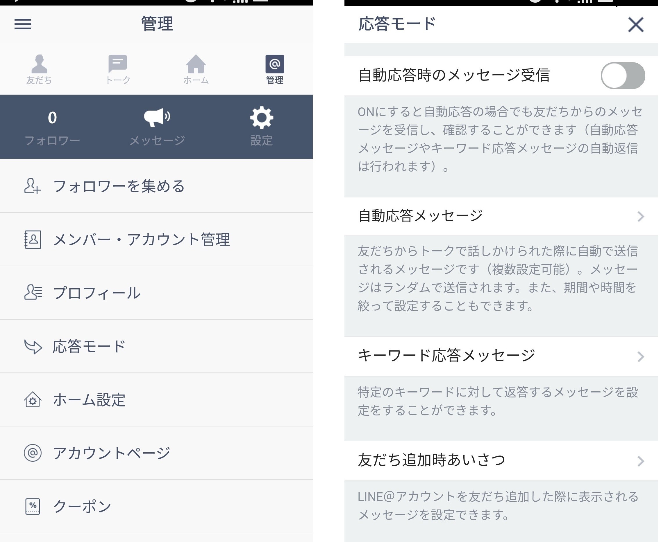View the フォロワー count of 0
The image size is (661, 542).
(52, 118)
